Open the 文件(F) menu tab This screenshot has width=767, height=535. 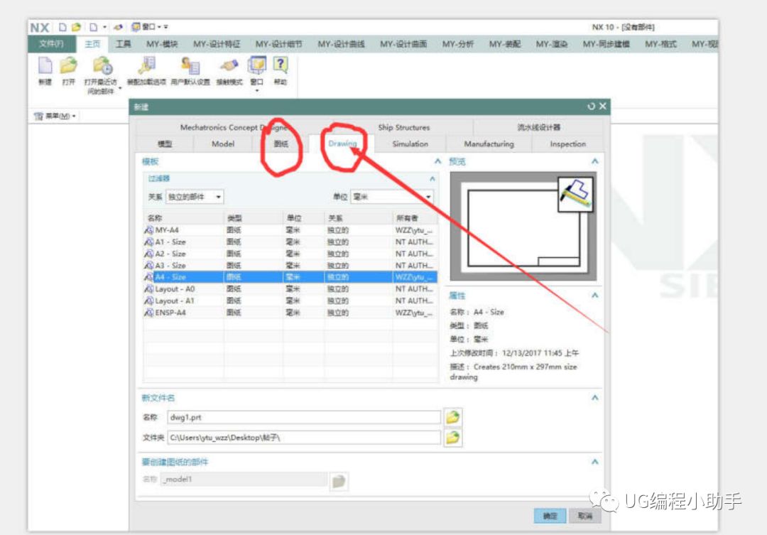tap(52, 44)
